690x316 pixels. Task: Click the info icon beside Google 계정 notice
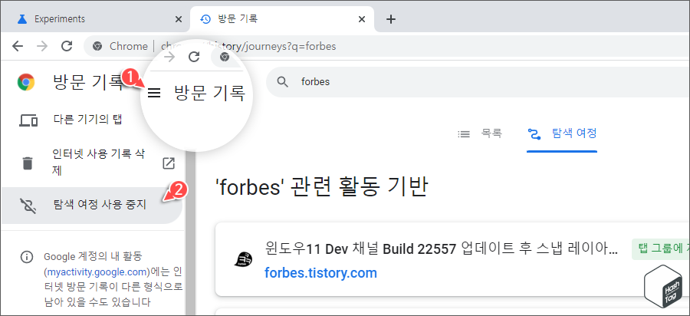click(x=27, y=257)
